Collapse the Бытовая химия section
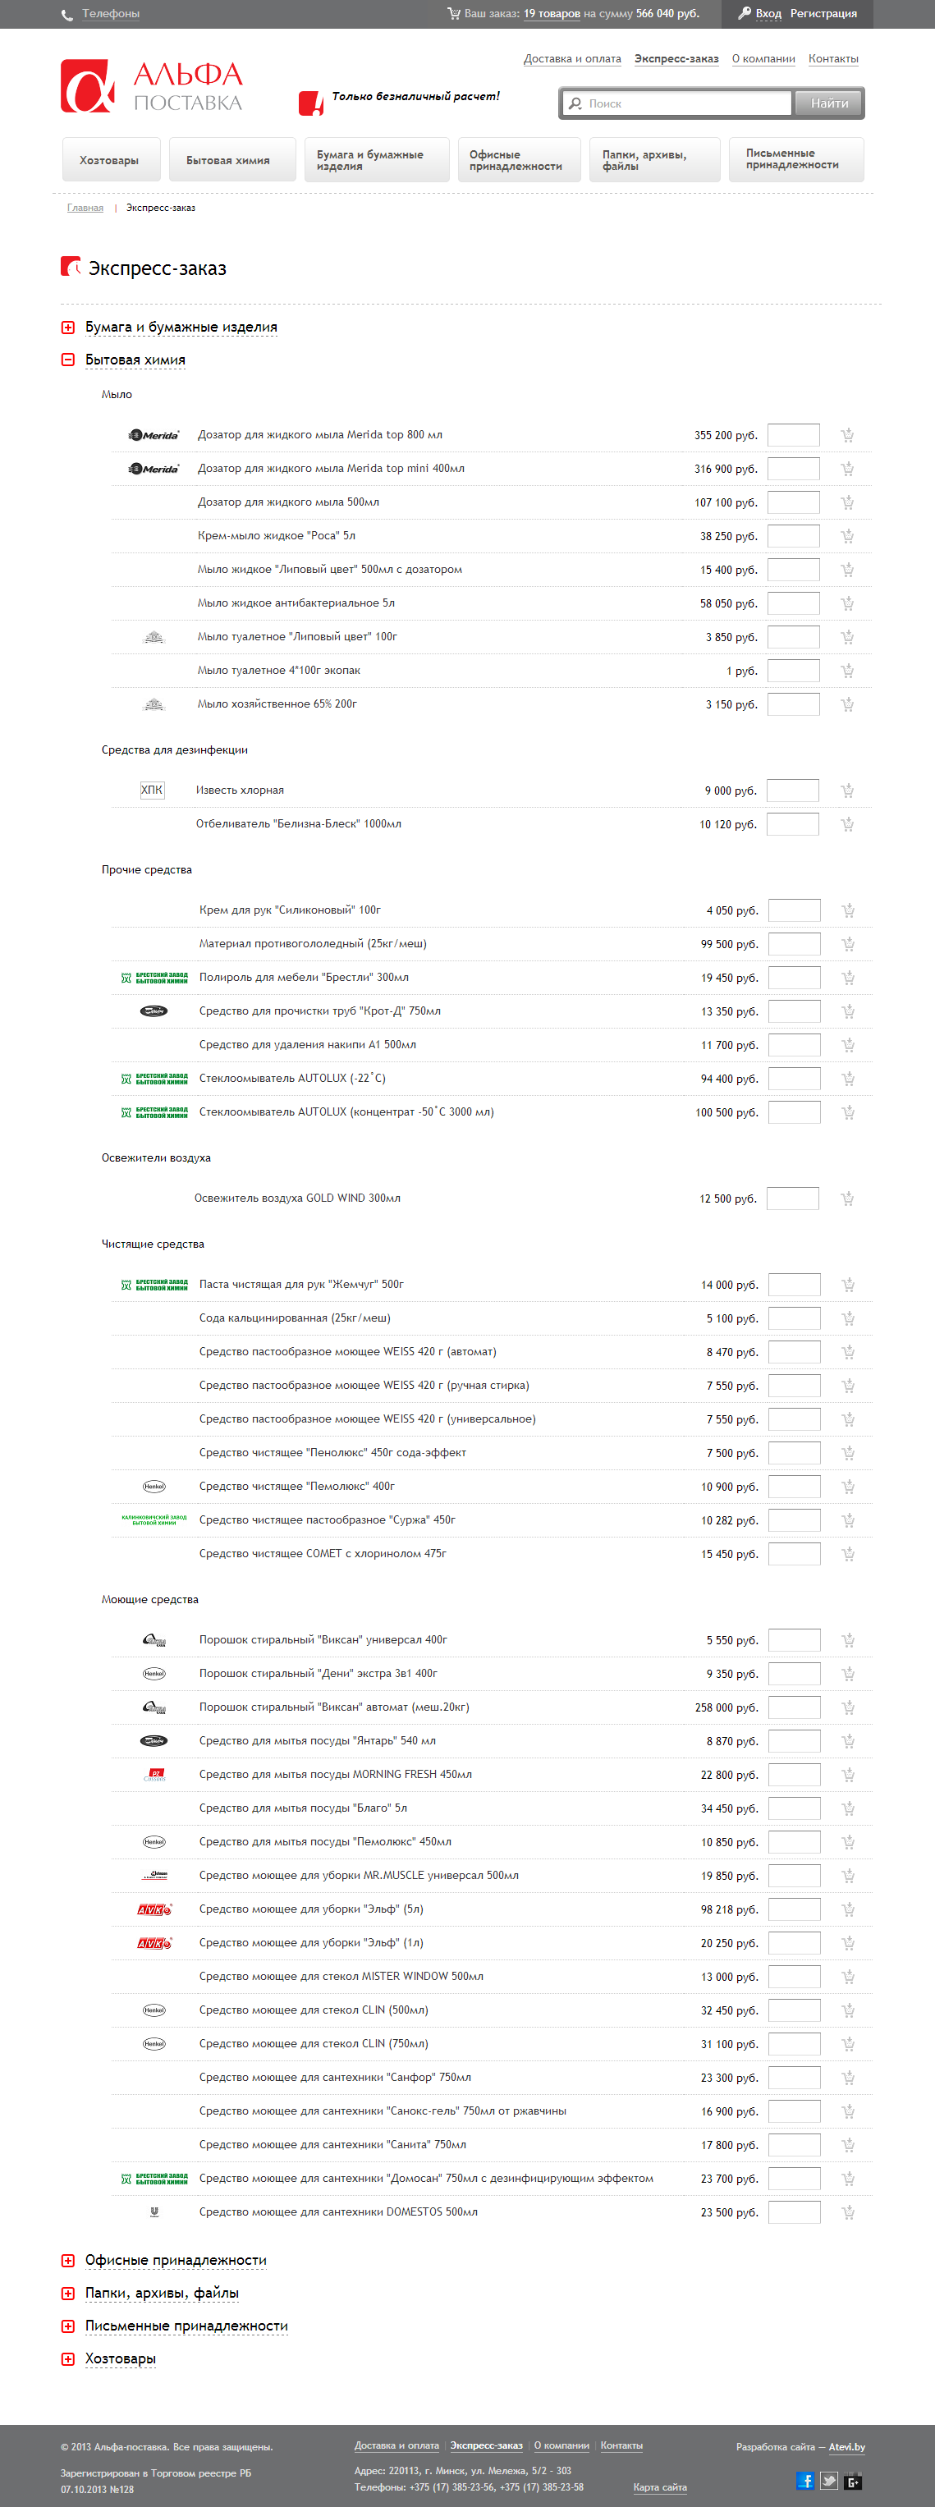 [x=135, y=360]
